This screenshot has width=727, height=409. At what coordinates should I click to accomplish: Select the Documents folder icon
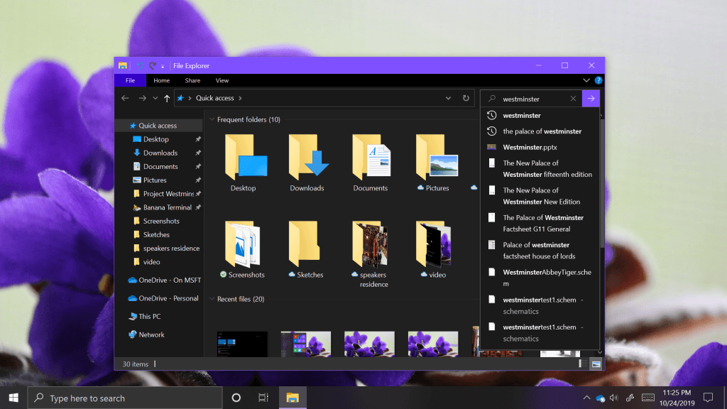tap(371, 158)
